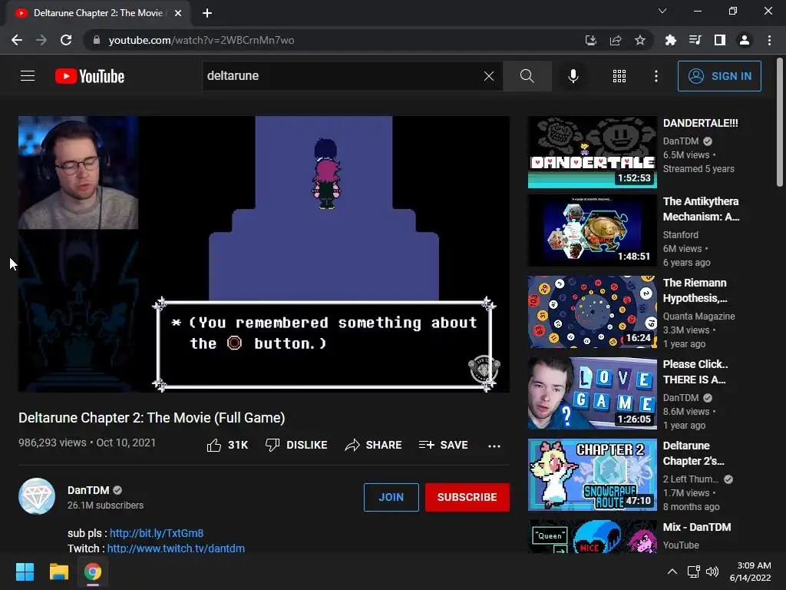Open the DANDERTALE!!! video thumbnail
This screenshot has height=590, width=786.
pyautogui.click(x=592, y=152)
